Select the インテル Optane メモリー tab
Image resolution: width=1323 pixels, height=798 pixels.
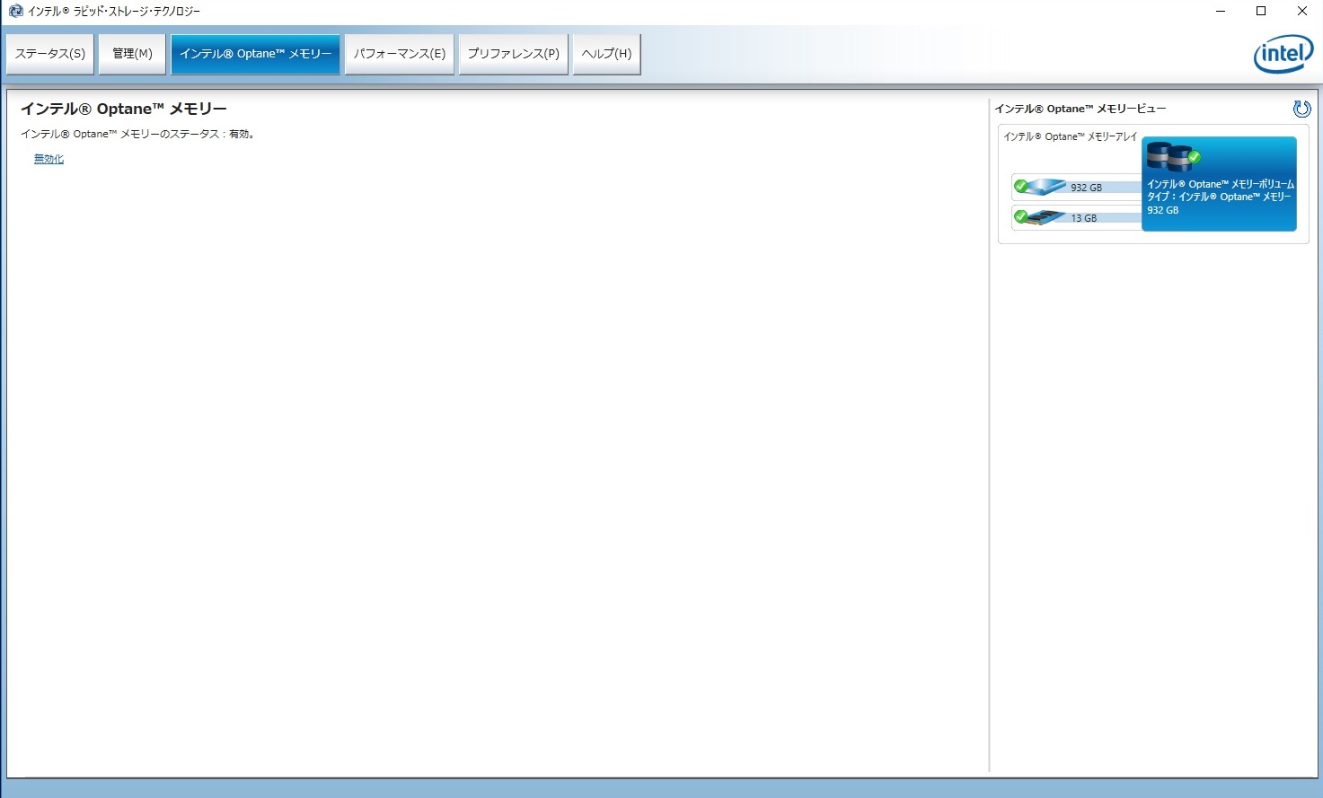[256, 54]
